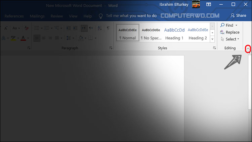Open the Borders dropdown arrow
252x142 pixels.
(95, 38)
